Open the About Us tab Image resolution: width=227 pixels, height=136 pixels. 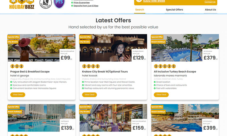(210, 10)
